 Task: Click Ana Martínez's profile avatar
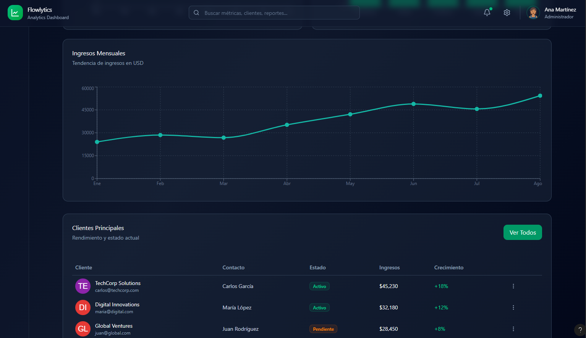(533, 13)
